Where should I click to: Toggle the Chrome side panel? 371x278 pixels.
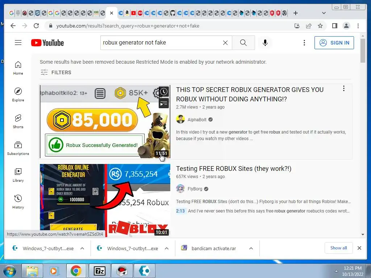334,26
